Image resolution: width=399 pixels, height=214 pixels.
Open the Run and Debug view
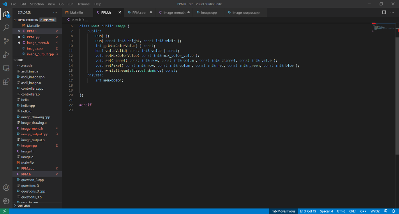click(6, 55)
